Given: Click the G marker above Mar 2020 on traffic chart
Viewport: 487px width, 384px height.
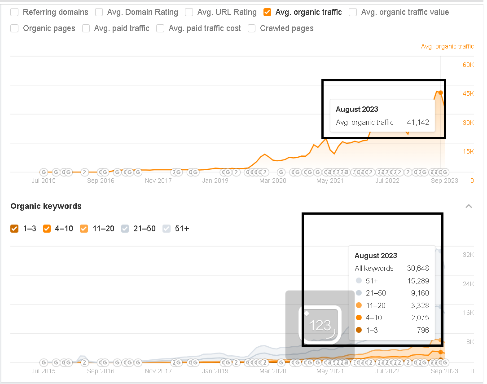Looking at the screenshot, I should point(281,172).
